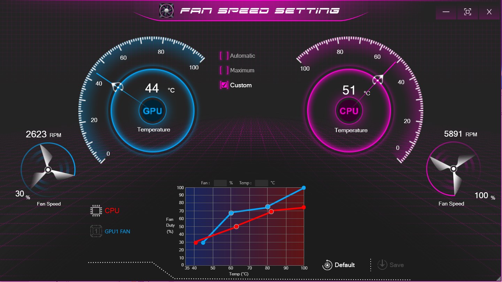Click the Fan Speed Setting title text
Viewport: 502px width, 282px height.
(x=260, y=10)
